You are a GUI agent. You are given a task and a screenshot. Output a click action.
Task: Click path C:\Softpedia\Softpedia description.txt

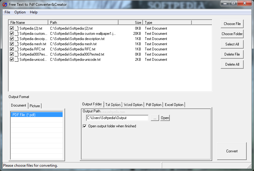pyautogui.click(x=77, y=39)
